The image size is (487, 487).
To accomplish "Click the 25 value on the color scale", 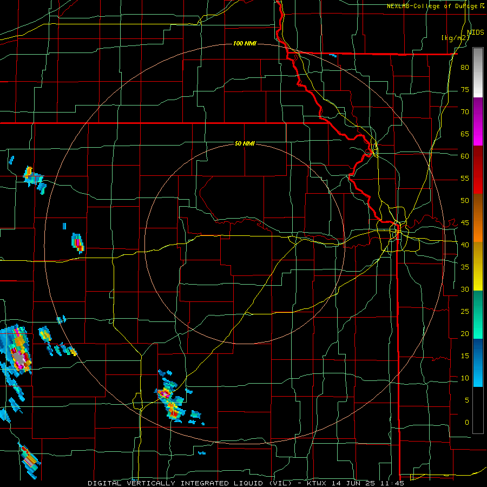I will (465, 312).
